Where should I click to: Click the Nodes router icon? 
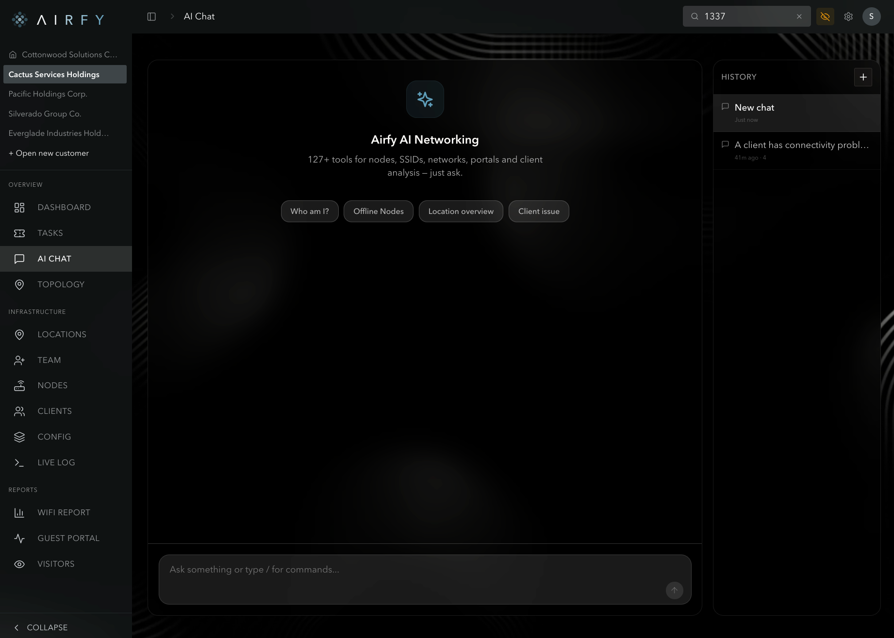(19, 386)
